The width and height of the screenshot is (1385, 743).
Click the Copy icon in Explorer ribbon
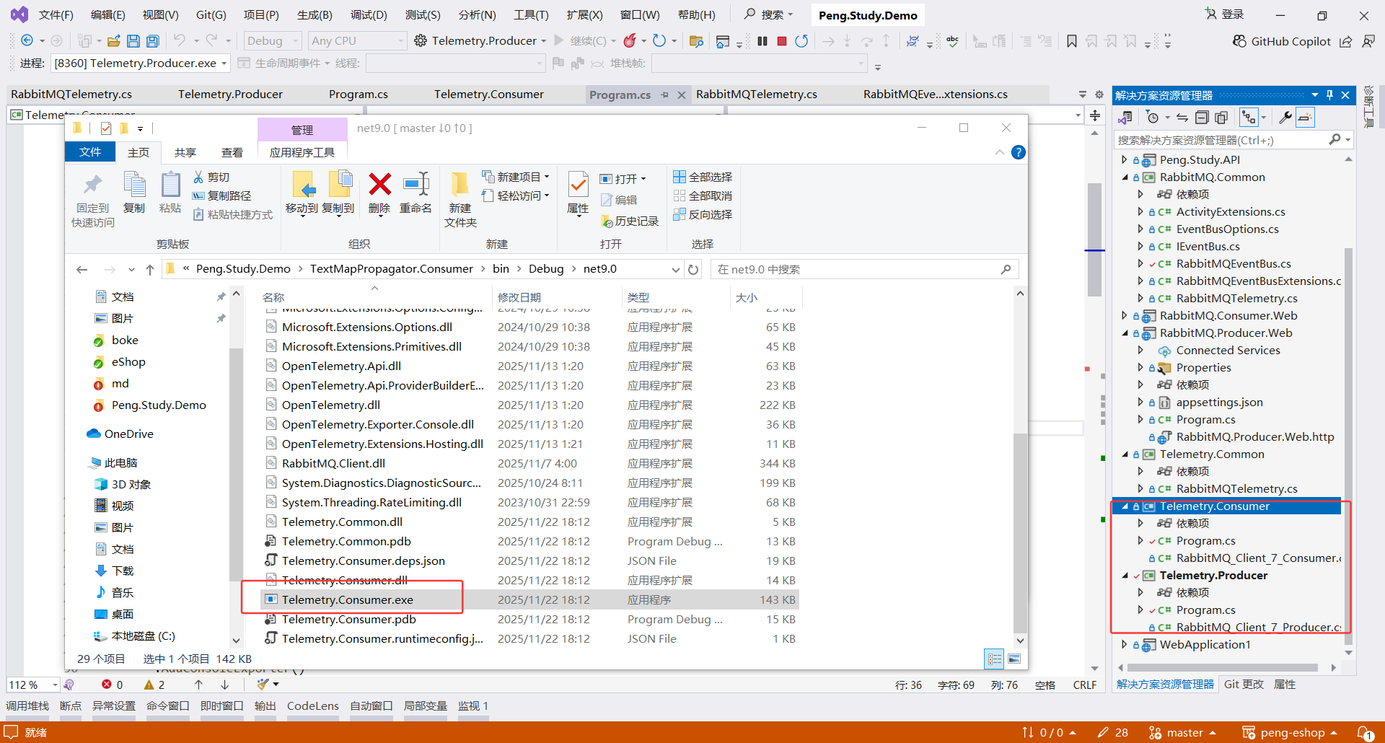[x=134, y=185]
